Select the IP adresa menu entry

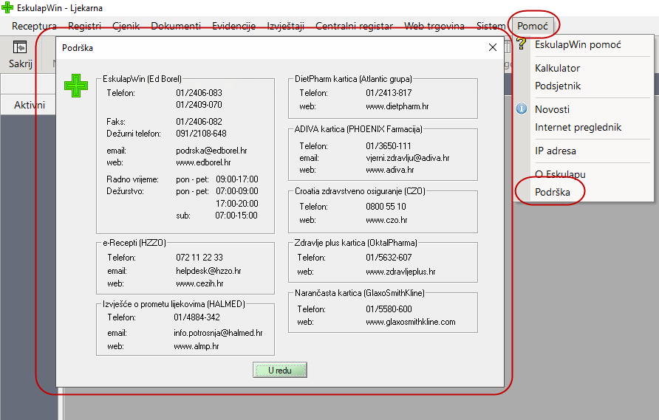[x=555, y=151]
